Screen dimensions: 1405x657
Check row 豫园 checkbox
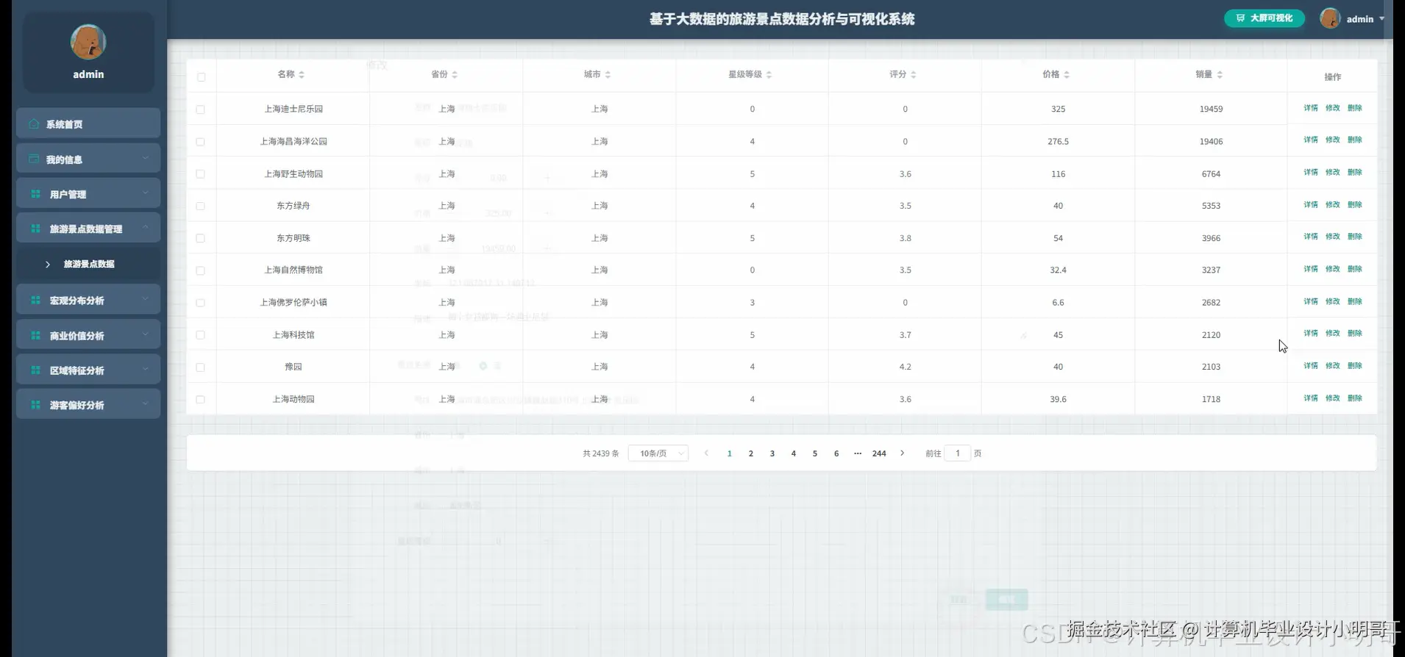[x=200, y=367]
